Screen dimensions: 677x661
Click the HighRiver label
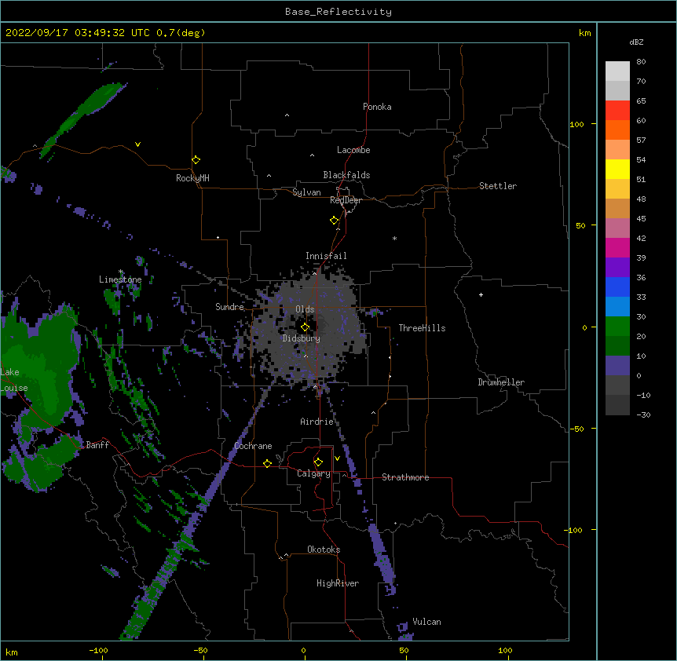pos(338,583)
